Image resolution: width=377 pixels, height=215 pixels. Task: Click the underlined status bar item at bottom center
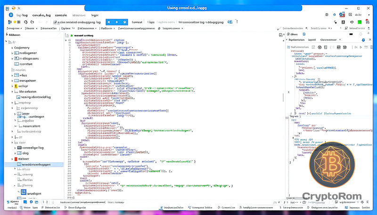click(172, 207)
